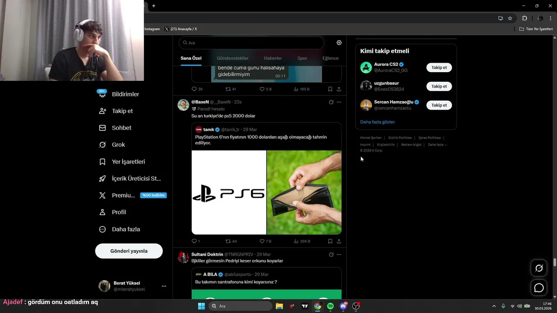Open floating Grok button

(539, 268)
